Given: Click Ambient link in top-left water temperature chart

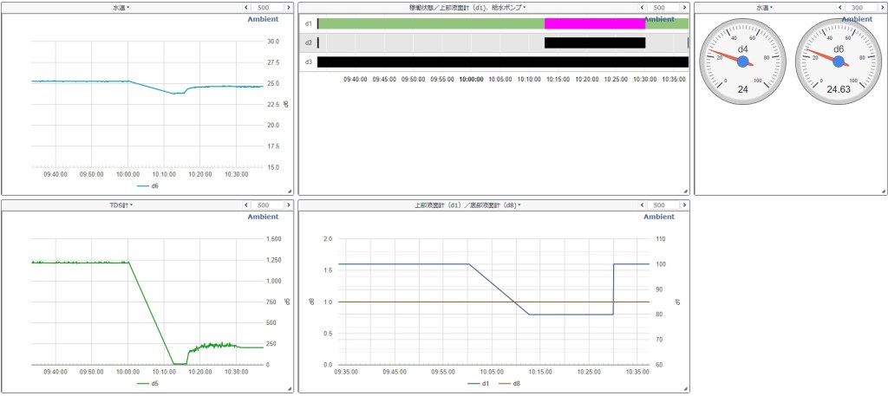Looking at the screenshot, I should (x=263, y=18).
